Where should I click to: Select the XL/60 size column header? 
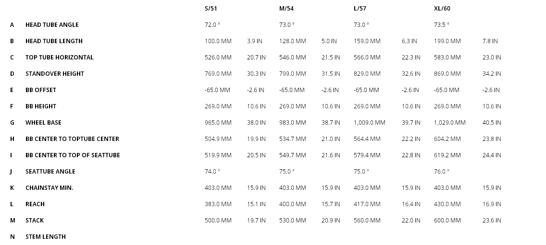coord(442,9)
